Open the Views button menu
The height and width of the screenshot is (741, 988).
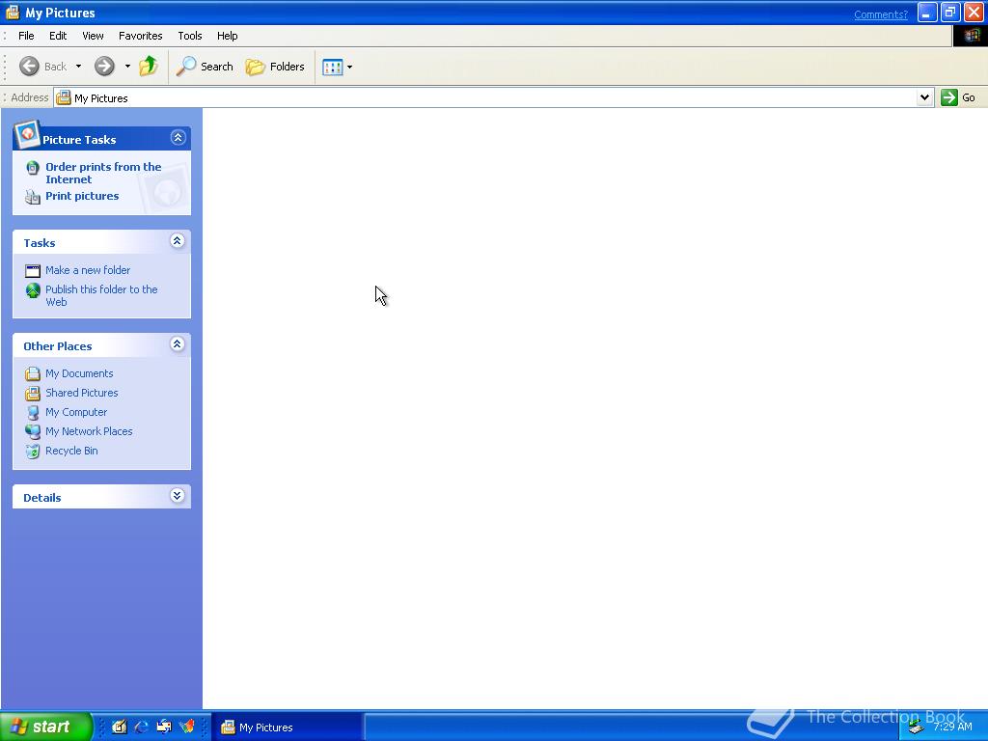pos(337,67)
